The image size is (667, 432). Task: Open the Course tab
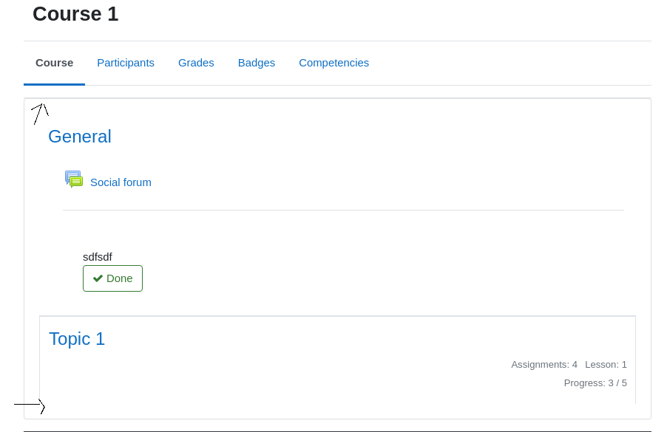[x=55, y=63]
